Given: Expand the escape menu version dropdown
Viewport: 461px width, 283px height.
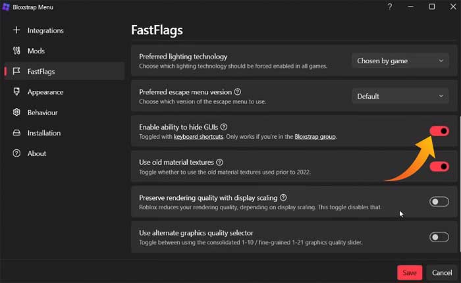Looking at the screenshot, I should [x=400, y=96].
